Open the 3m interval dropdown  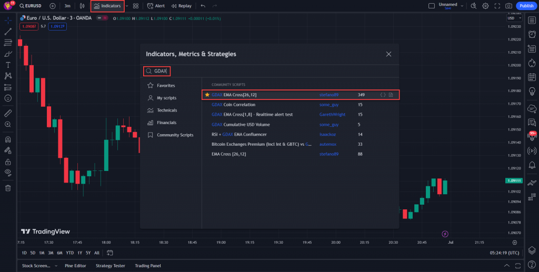coord(67,6)
